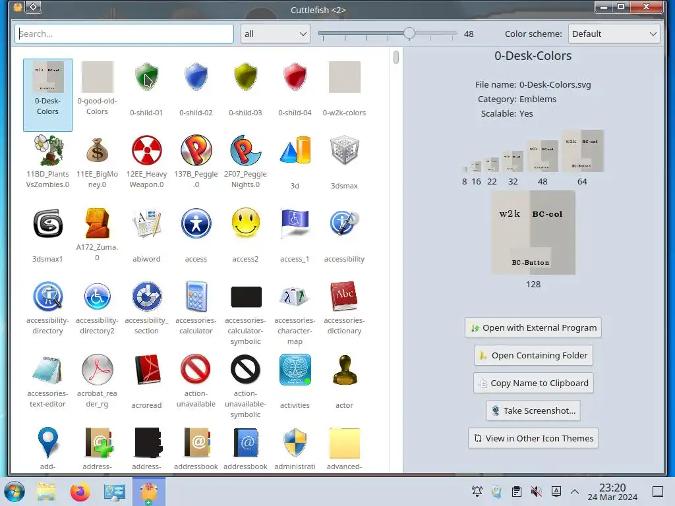The width and height of the screenshot is (675, 506).
Task: Select the abiword icon
Action: click(x=147, y=223)
